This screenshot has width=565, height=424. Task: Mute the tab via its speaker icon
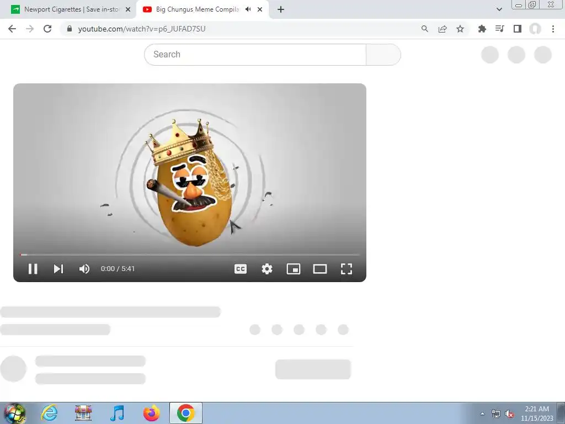point(248,9)
